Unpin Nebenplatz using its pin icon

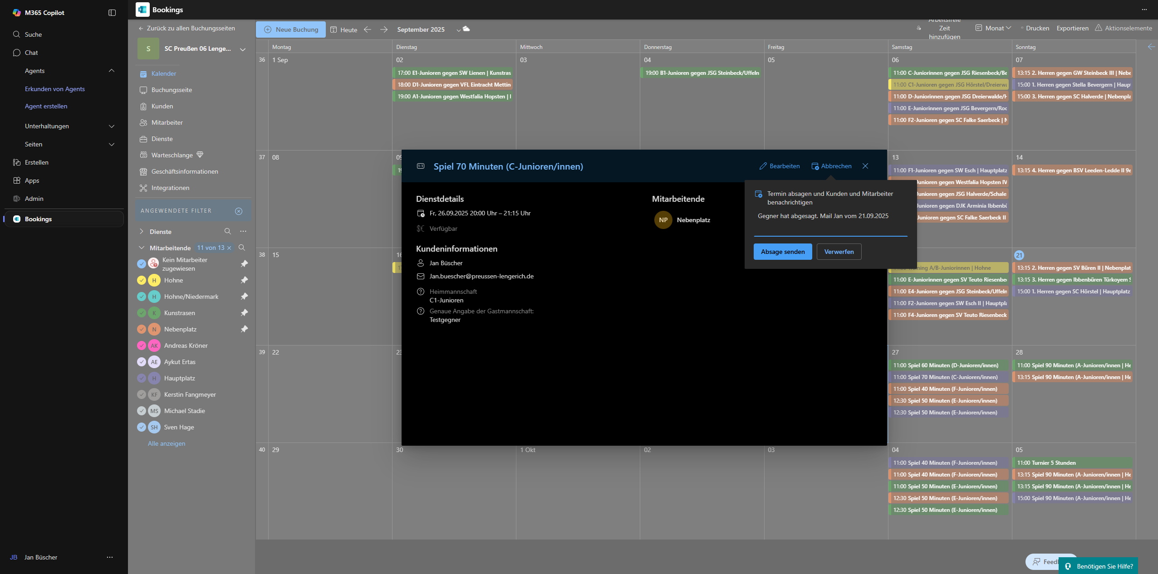tap(244, 329)
